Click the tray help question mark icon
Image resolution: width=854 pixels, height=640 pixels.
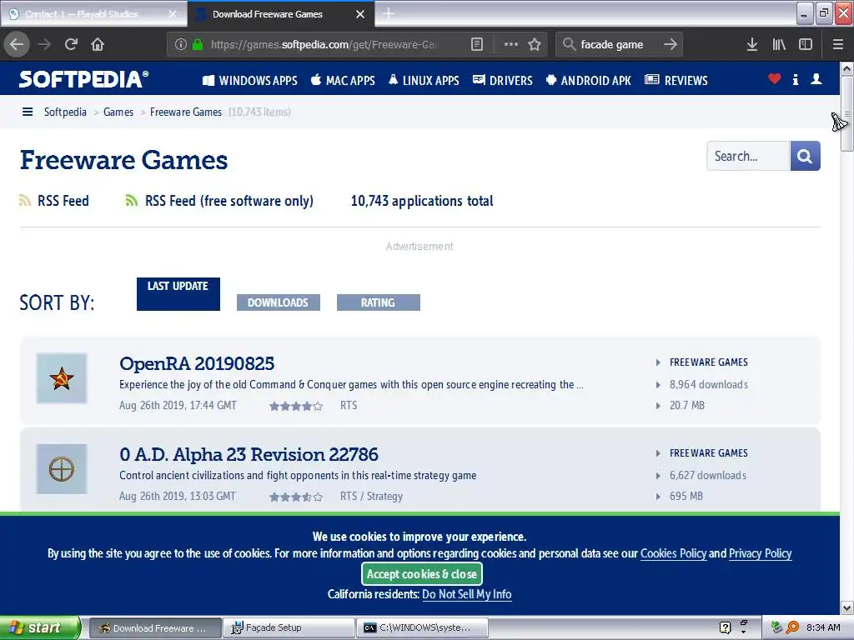[725, 627]
